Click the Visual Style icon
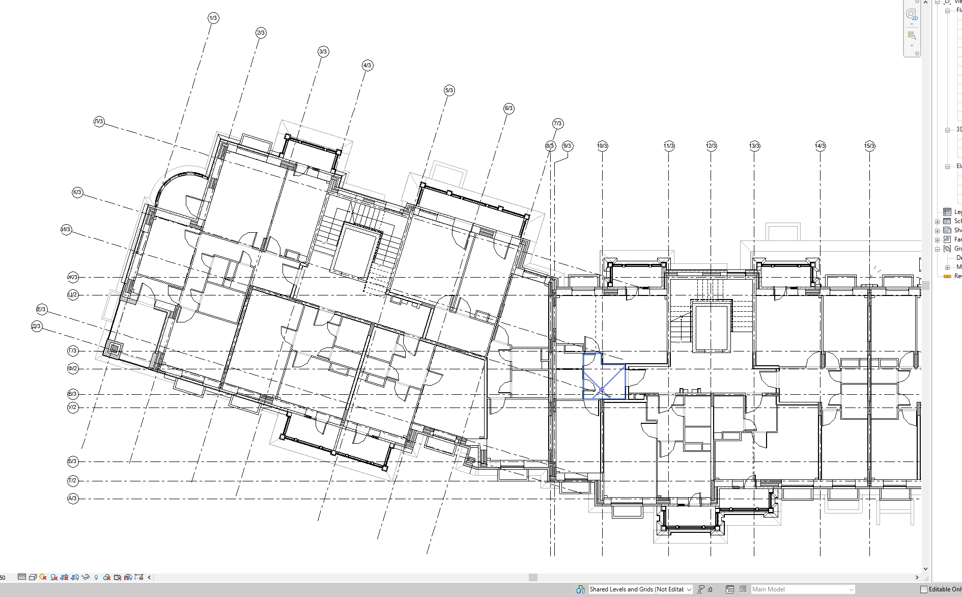Image resolution: width=962 pixels, height=597 pixels. tap(33, 577)
